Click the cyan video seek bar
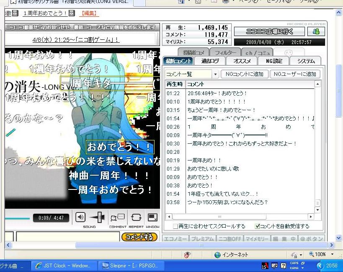 pyautogui.click(x=17, y=218)
